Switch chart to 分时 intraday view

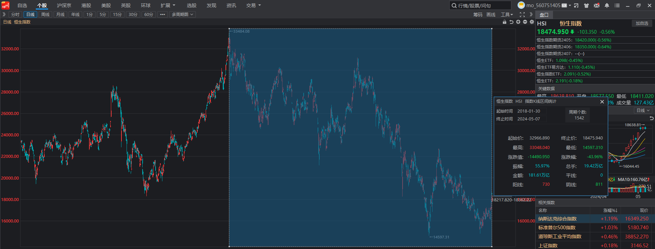pyautogui.click(x=15, y=15)
